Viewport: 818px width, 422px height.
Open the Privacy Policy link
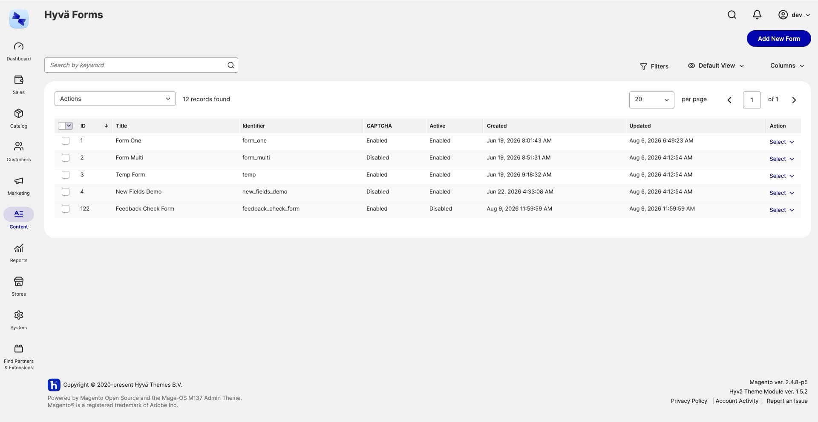click(x=689, y=401)
